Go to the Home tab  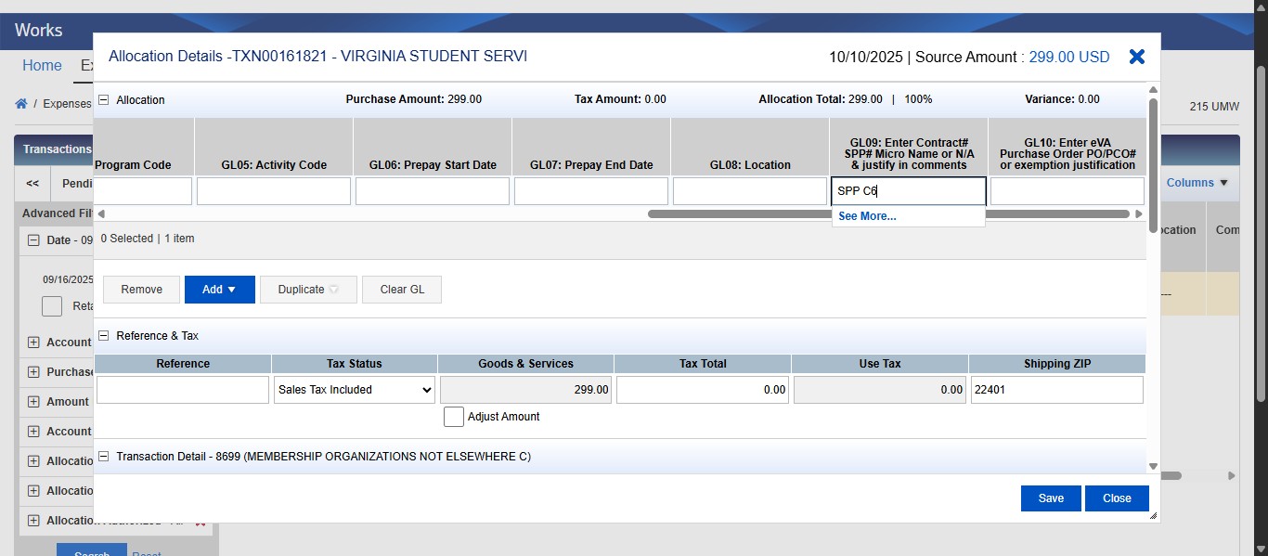tap(42, 66)
